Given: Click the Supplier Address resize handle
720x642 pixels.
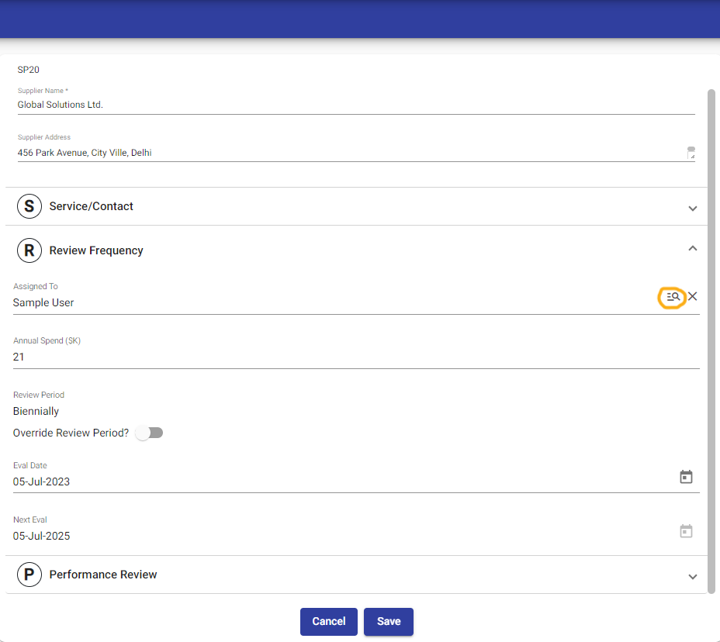Looking at the screenshot, I should (691, 154).
